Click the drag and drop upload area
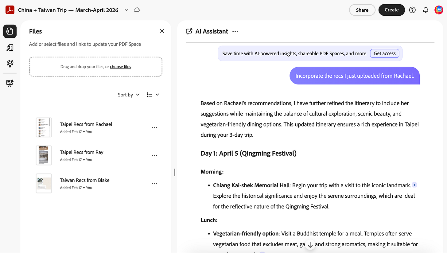The width and height of the screenshot is (447, 253). [96, 67]
